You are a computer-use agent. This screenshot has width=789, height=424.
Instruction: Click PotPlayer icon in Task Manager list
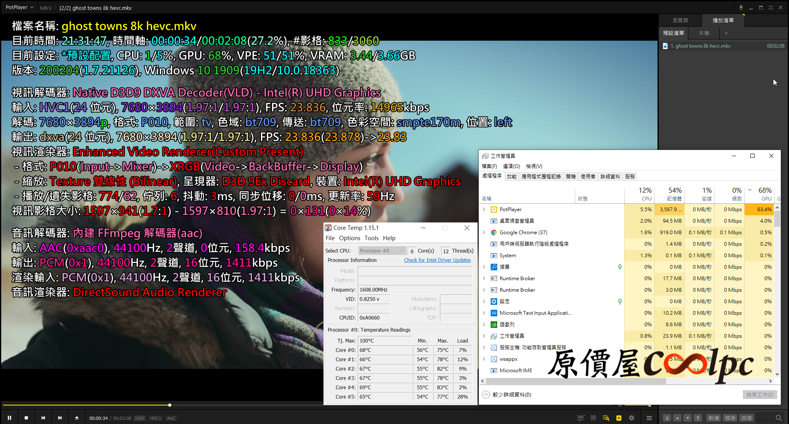pyautogui.click(x=494, y=210)
